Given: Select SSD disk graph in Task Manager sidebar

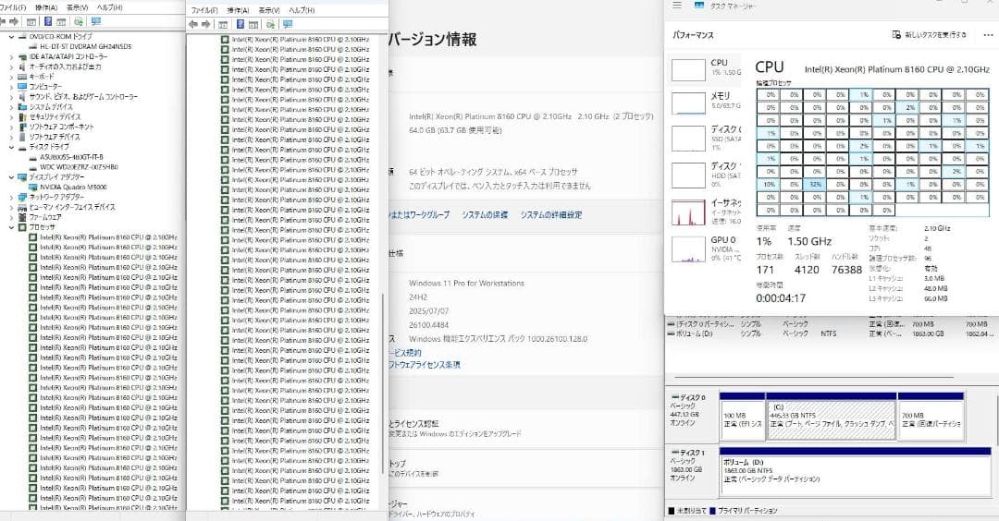Looking at the screenshot, I should (689, 138).
